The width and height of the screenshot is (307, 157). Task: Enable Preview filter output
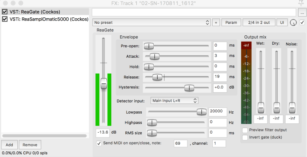(245, 130)
